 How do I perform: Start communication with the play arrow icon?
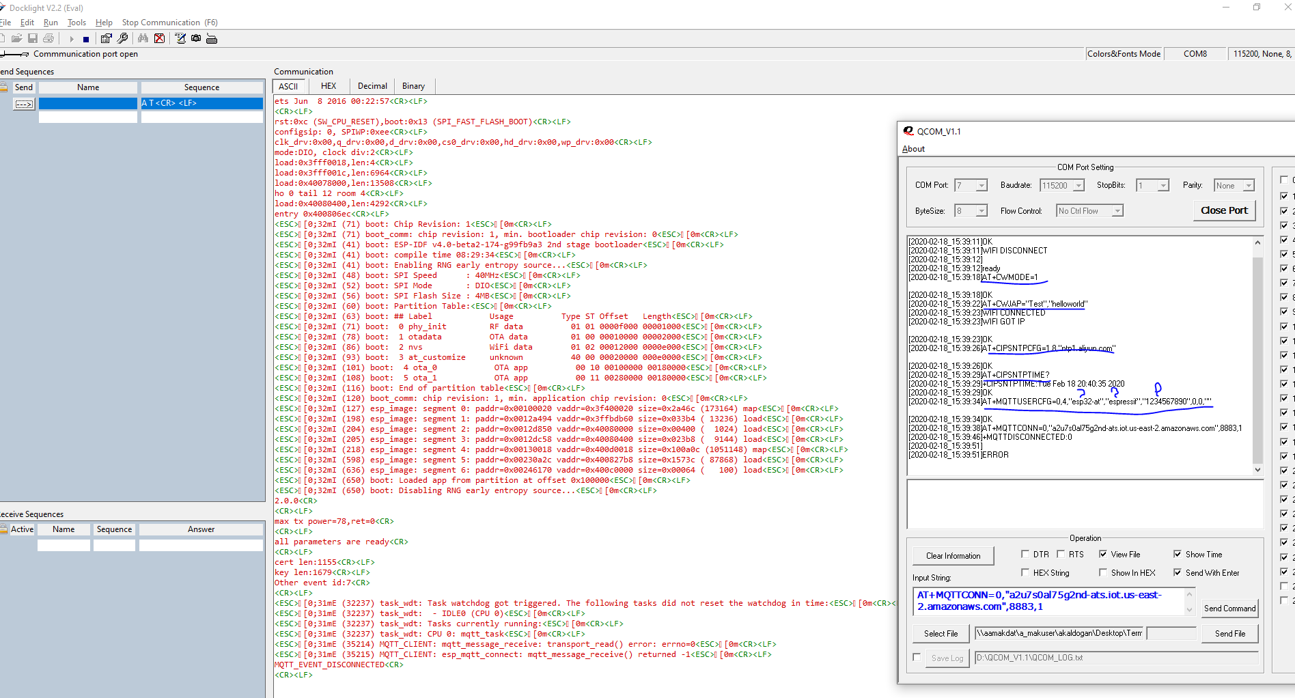coord(72,38)
